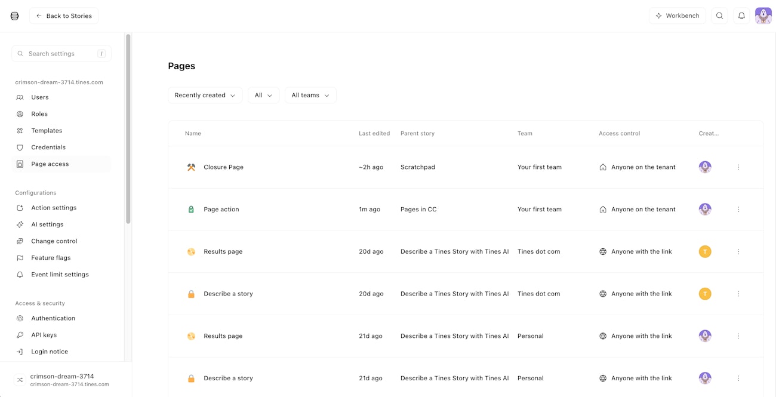The image size is (776, 397).
Task: Focus the Search settings field
Action: pos(60,54)
